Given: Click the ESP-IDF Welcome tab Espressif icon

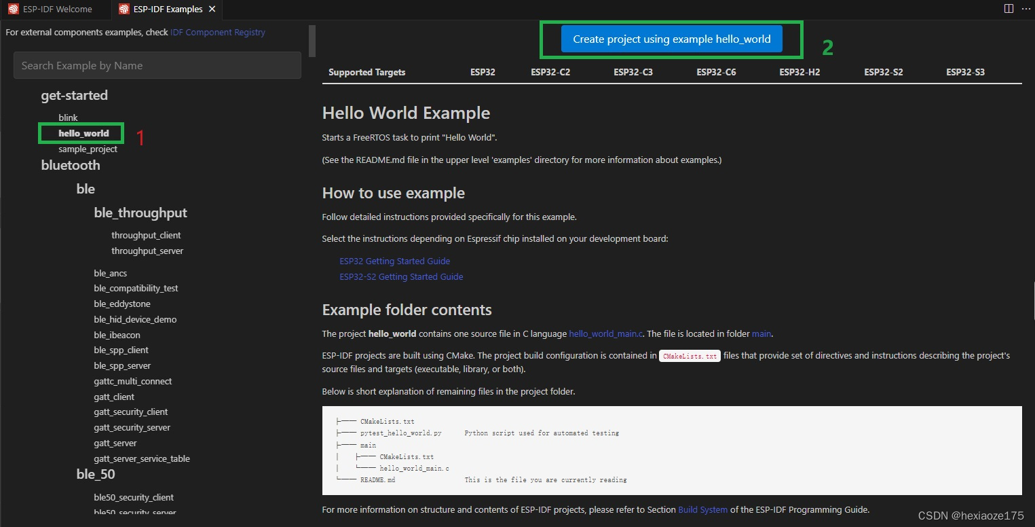Looking at the screenshot, I should [x=13, y=10].
